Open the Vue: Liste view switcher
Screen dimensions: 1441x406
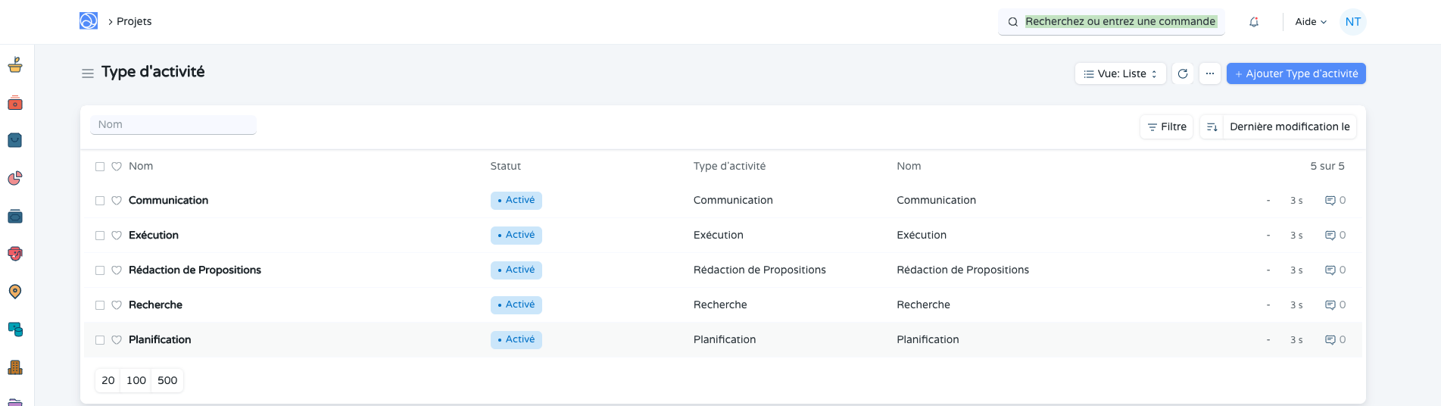point(1120,73)
